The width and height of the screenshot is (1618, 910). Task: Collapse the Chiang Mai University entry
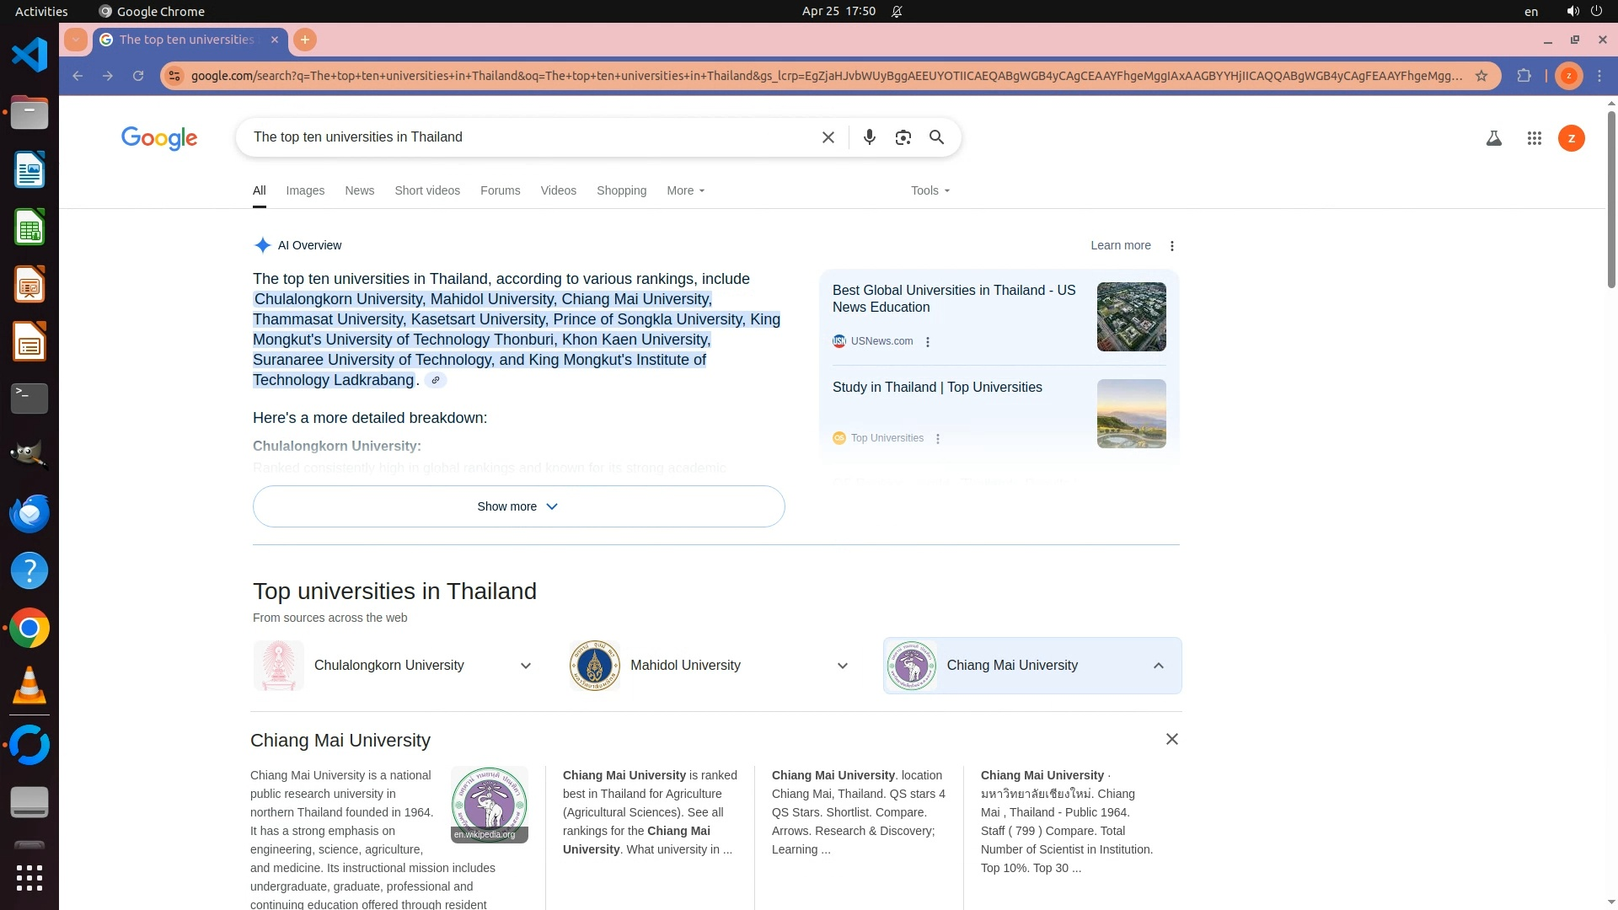[1158, 666]
